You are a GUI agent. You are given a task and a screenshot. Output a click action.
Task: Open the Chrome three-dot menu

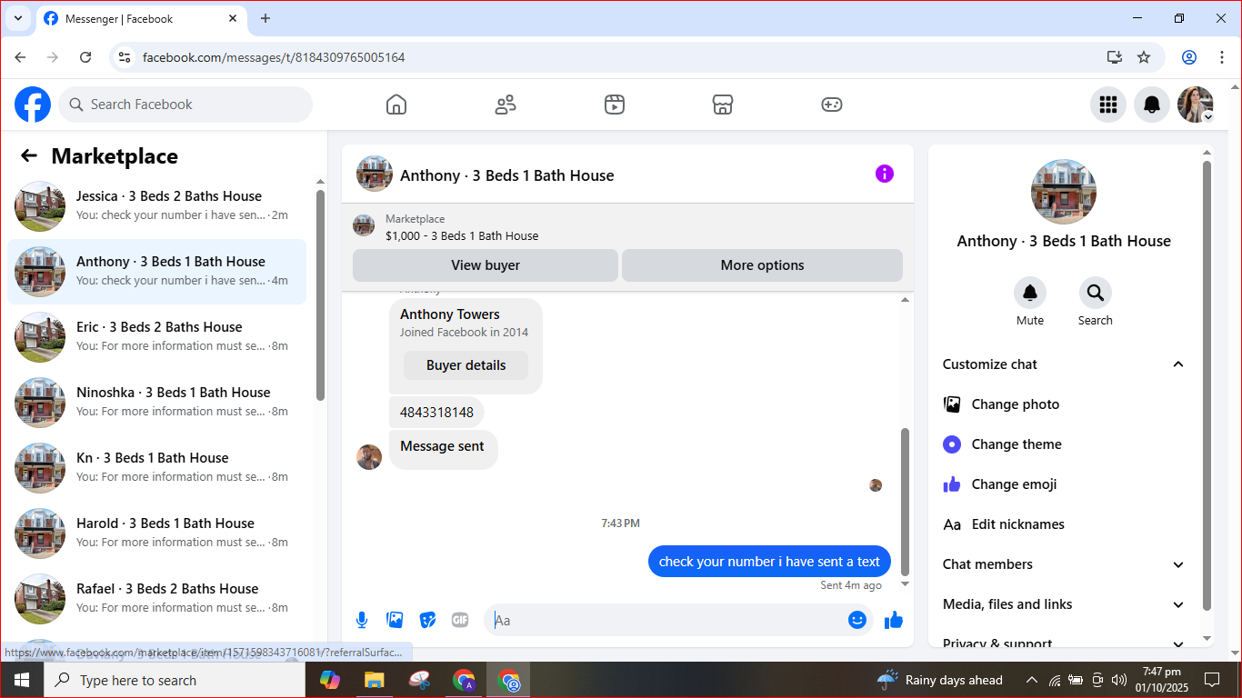pyautogui.click(x=1222, y=57)
